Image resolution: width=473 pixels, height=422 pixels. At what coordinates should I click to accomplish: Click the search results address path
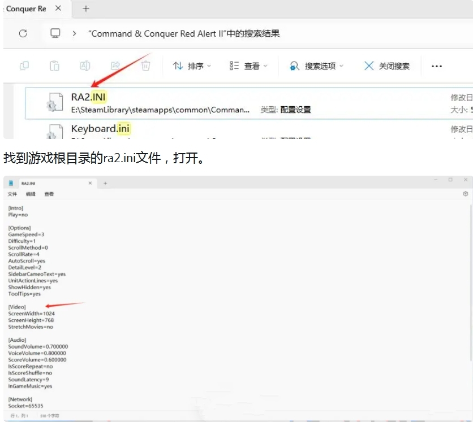click(184, 33)
